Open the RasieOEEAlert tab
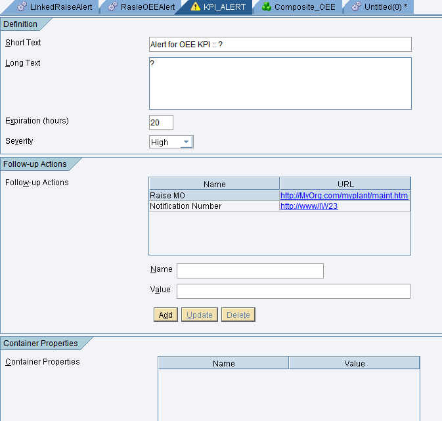Viewport: 442px width, 421px height. click(147, 7)
